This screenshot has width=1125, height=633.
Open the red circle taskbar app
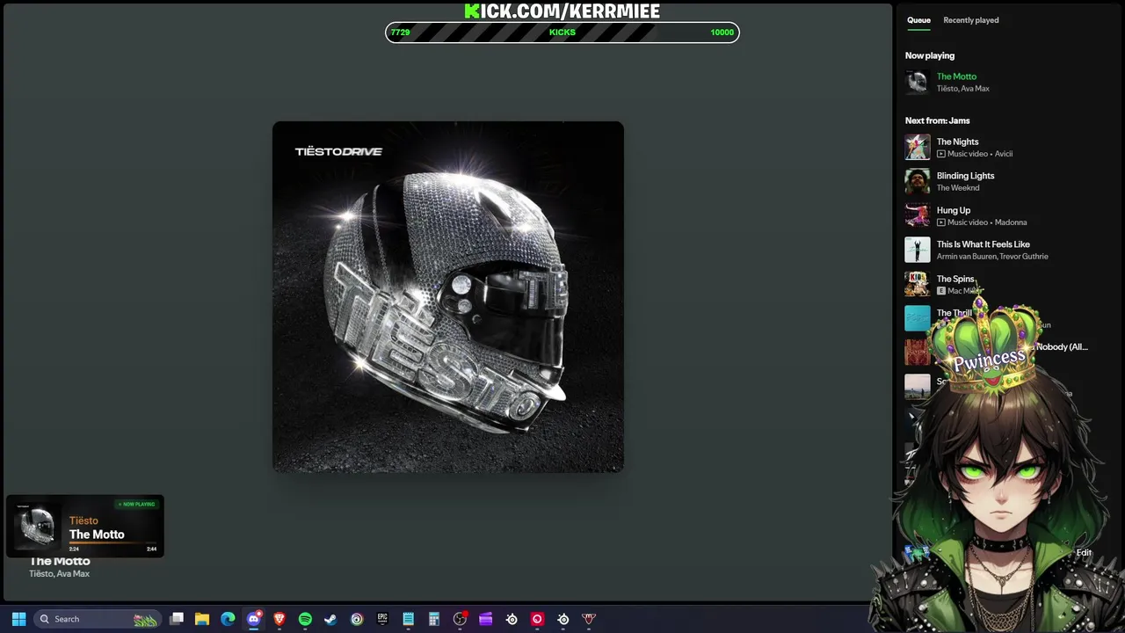(x=537, y=619)
